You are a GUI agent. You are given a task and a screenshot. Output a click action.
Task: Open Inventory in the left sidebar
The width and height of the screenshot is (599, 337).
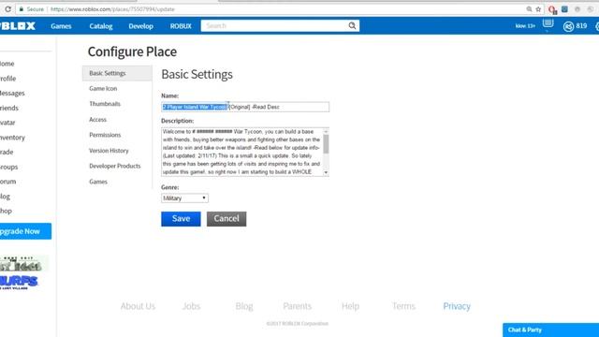(12, 138)
